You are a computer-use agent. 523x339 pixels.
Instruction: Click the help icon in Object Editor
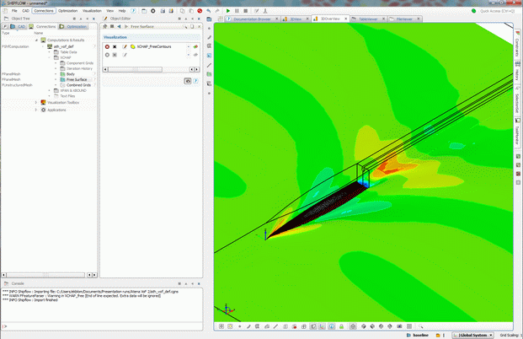tap(196, 81)
